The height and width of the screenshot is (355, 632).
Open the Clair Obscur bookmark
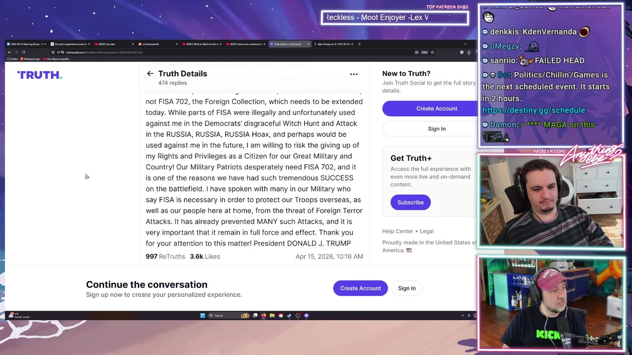click(57, 59)
